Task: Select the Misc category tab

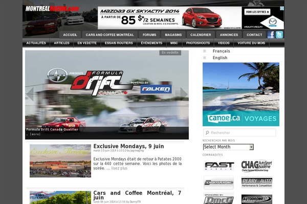Action: (174, 43)
